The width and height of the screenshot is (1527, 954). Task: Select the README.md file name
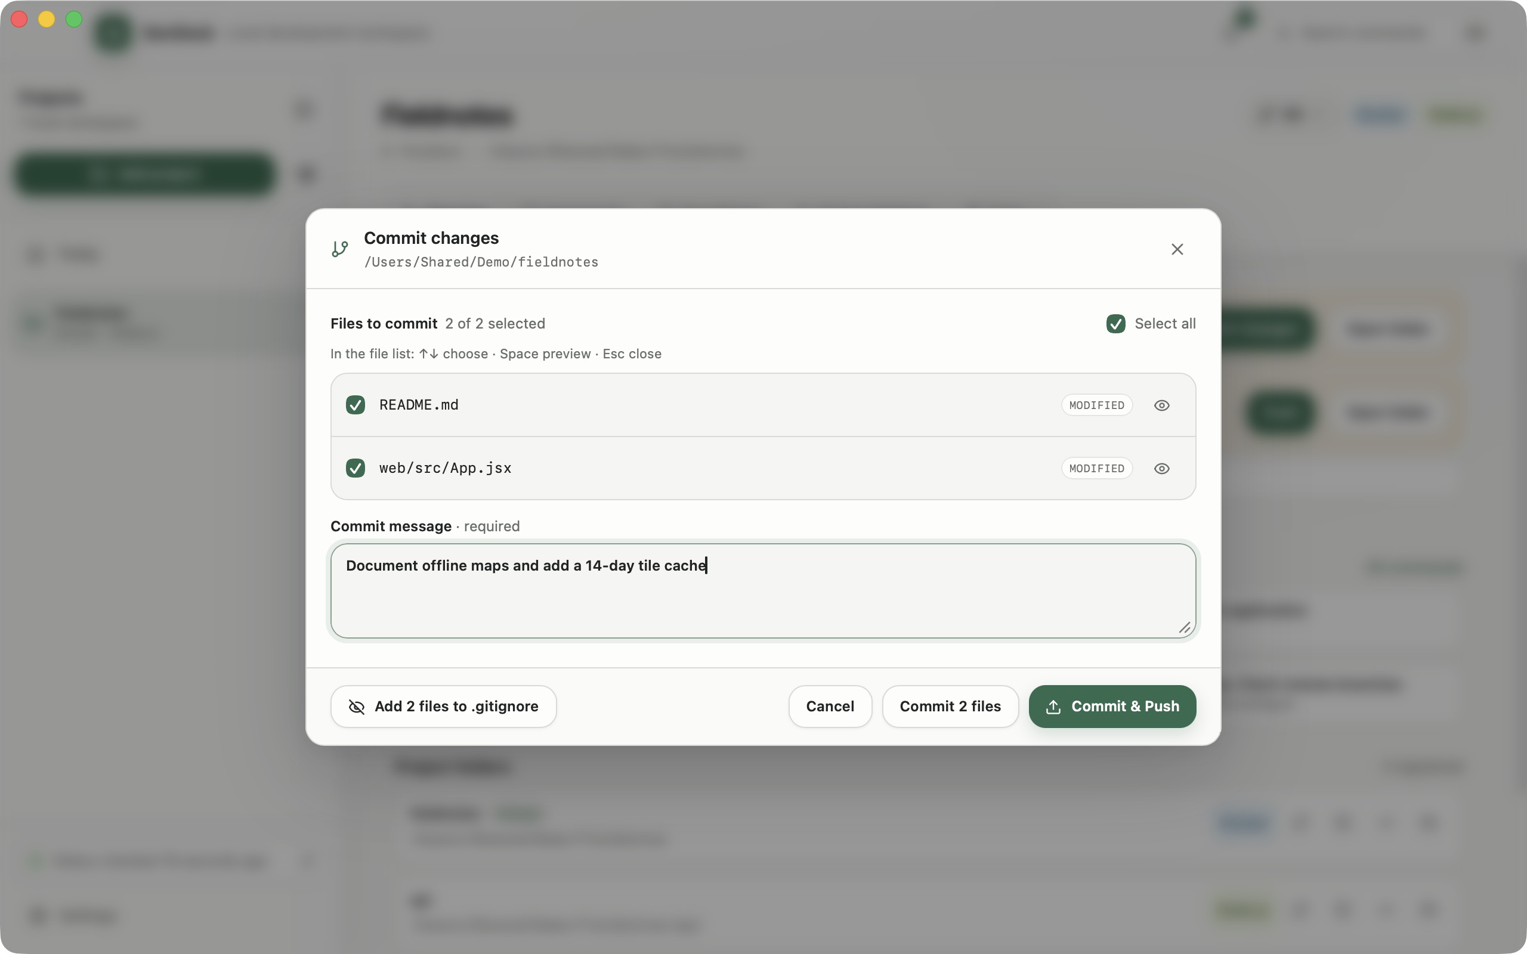coord(419,405)
